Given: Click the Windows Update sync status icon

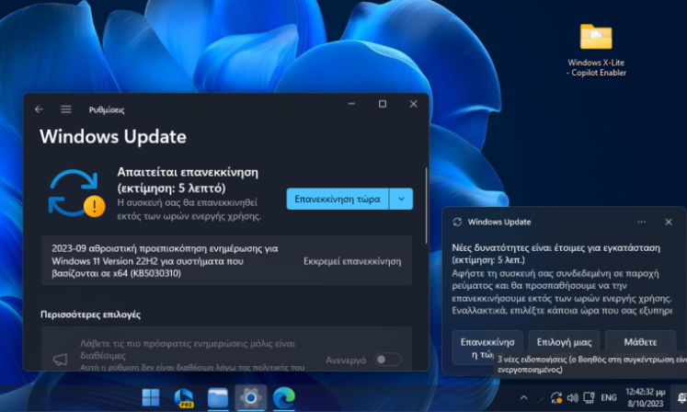Looking at the screenshot, I should coord(76,193).
